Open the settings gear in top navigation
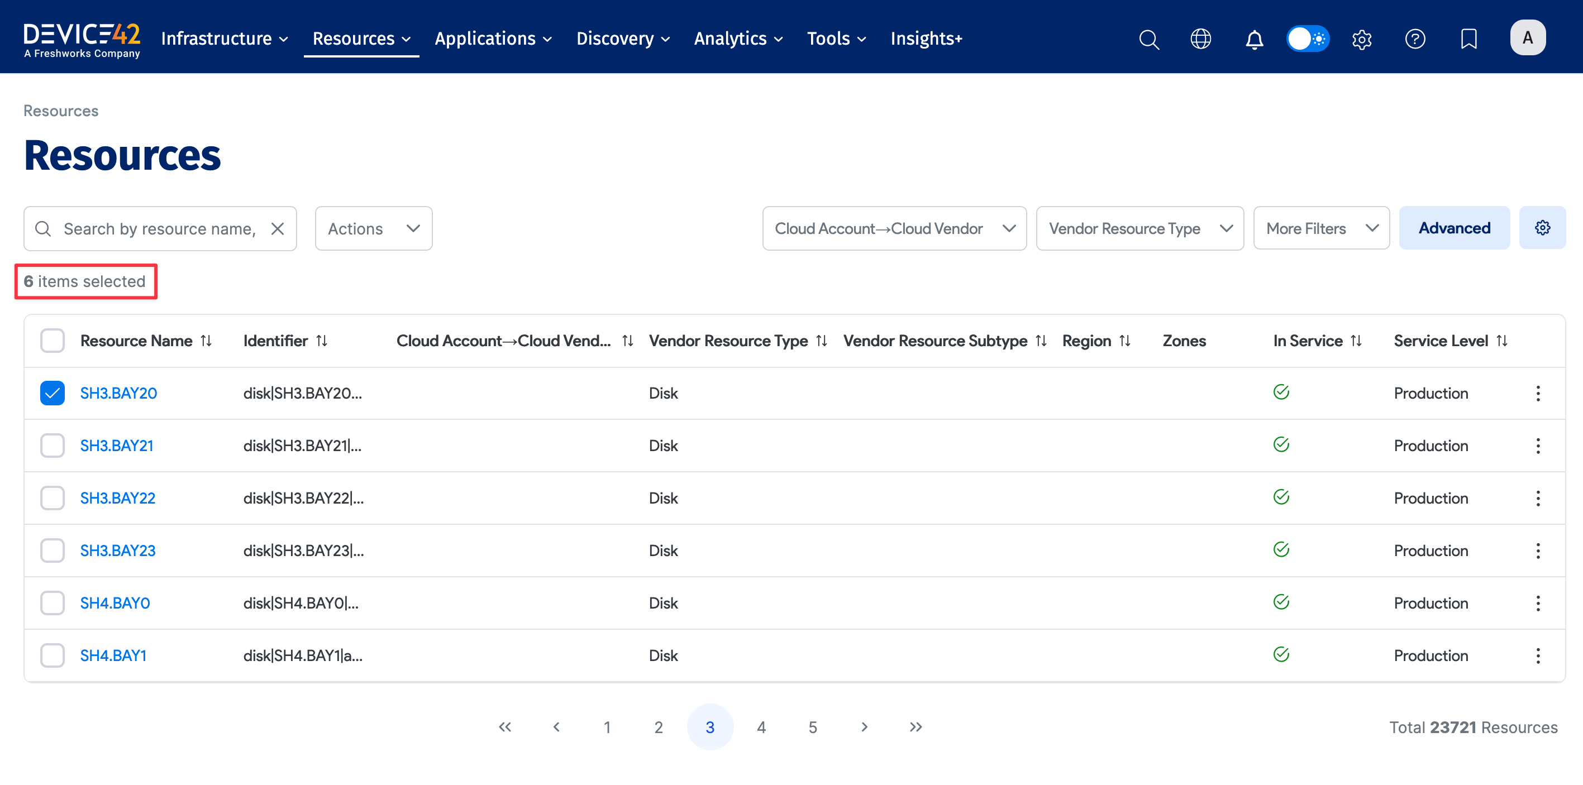This screenshot has width=1583, height=785. click(x=1362, y=39)
